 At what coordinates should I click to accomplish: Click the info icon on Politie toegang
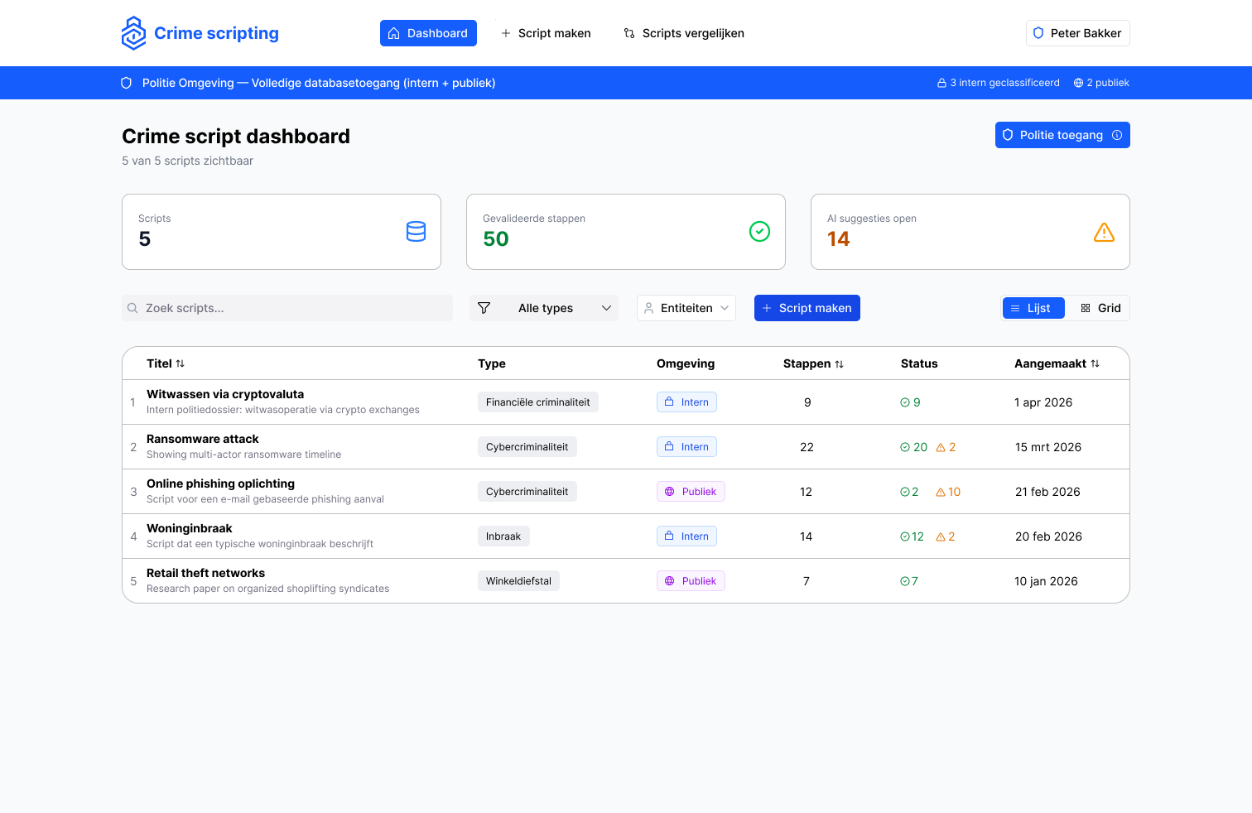pos(1117,135)
